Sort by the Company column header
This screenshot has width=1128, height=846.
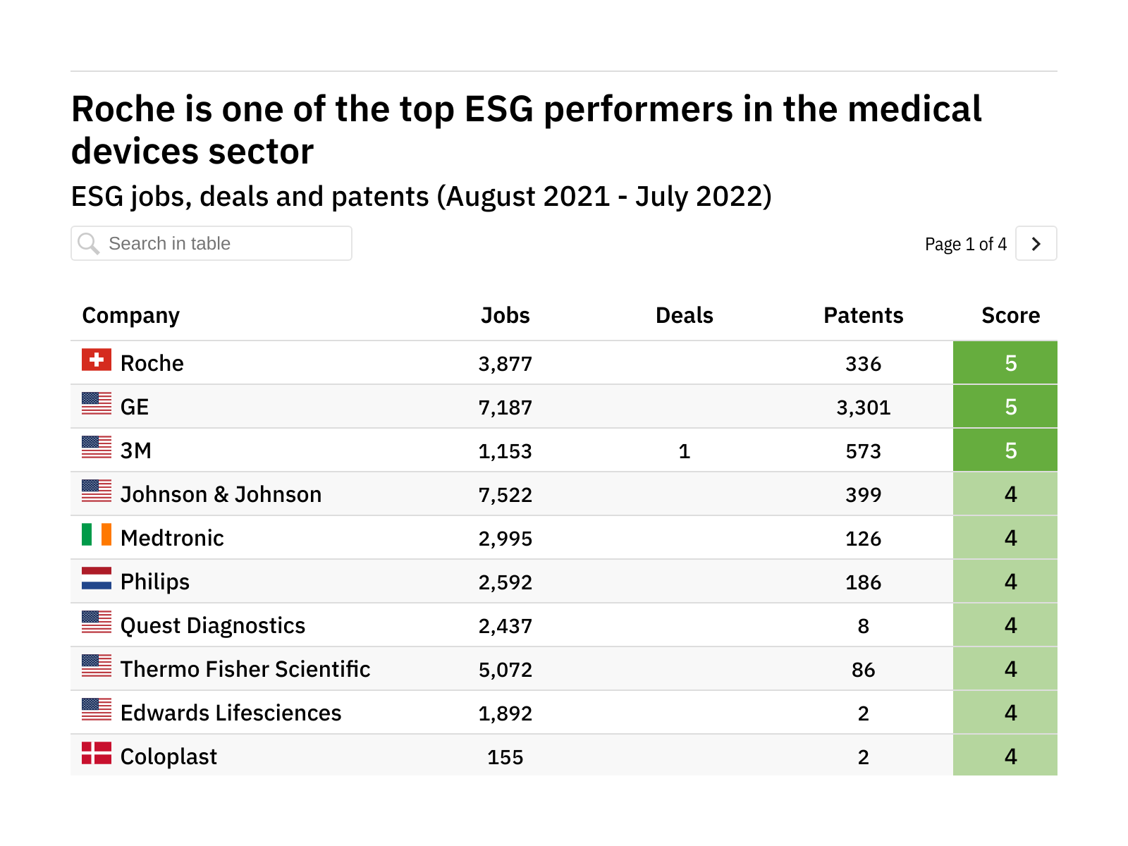click(131, 315)
